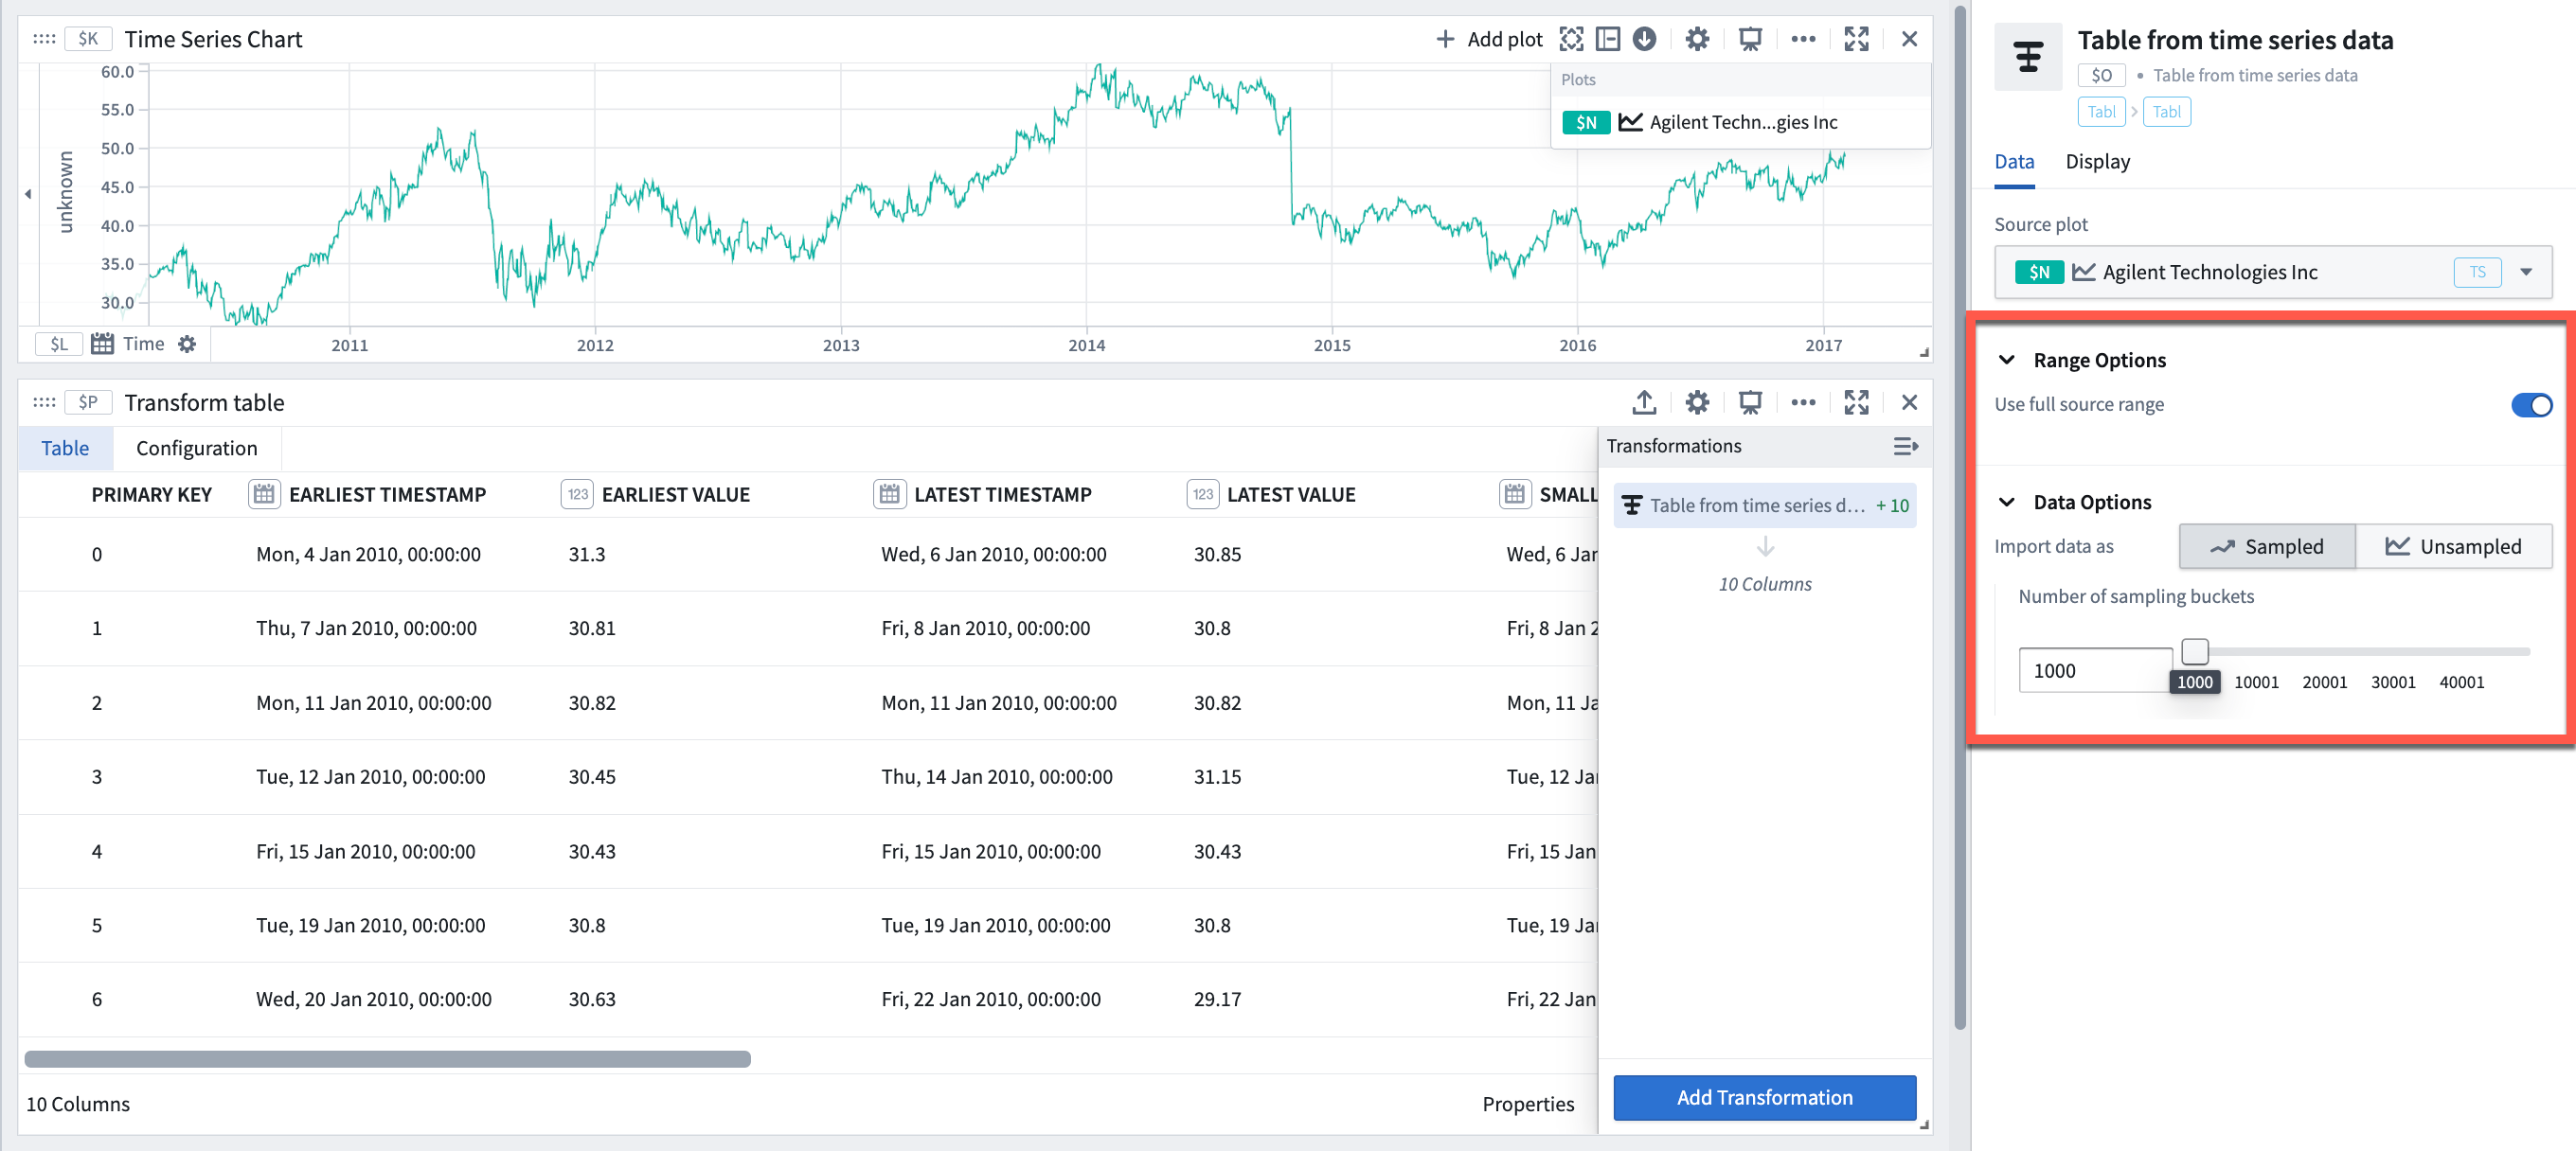
Task: Click the '10 Columns' footer text
Action: (78, 1104)
